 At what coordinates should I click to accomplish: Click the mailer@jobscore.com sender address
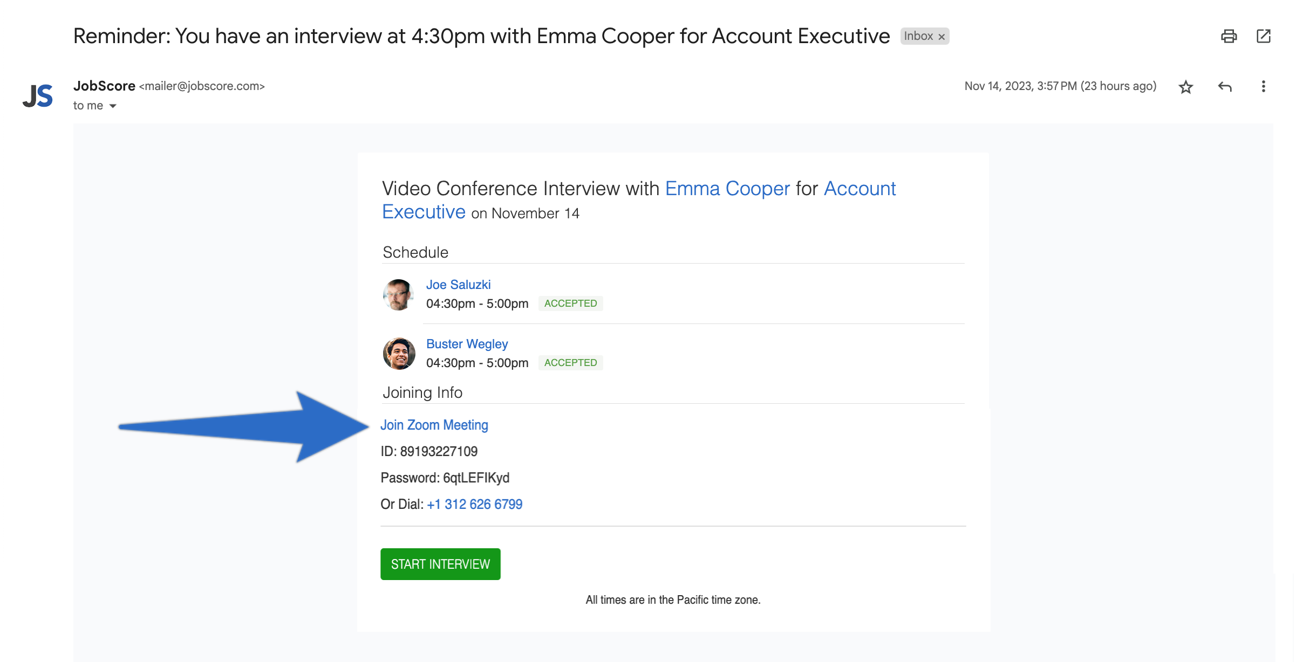coord(202,86)
